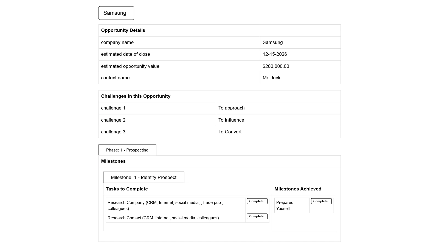Toggle Completed badge next to Prepared Youself
The width and height of the screenshot is (439, 247).
coord(321,201)
